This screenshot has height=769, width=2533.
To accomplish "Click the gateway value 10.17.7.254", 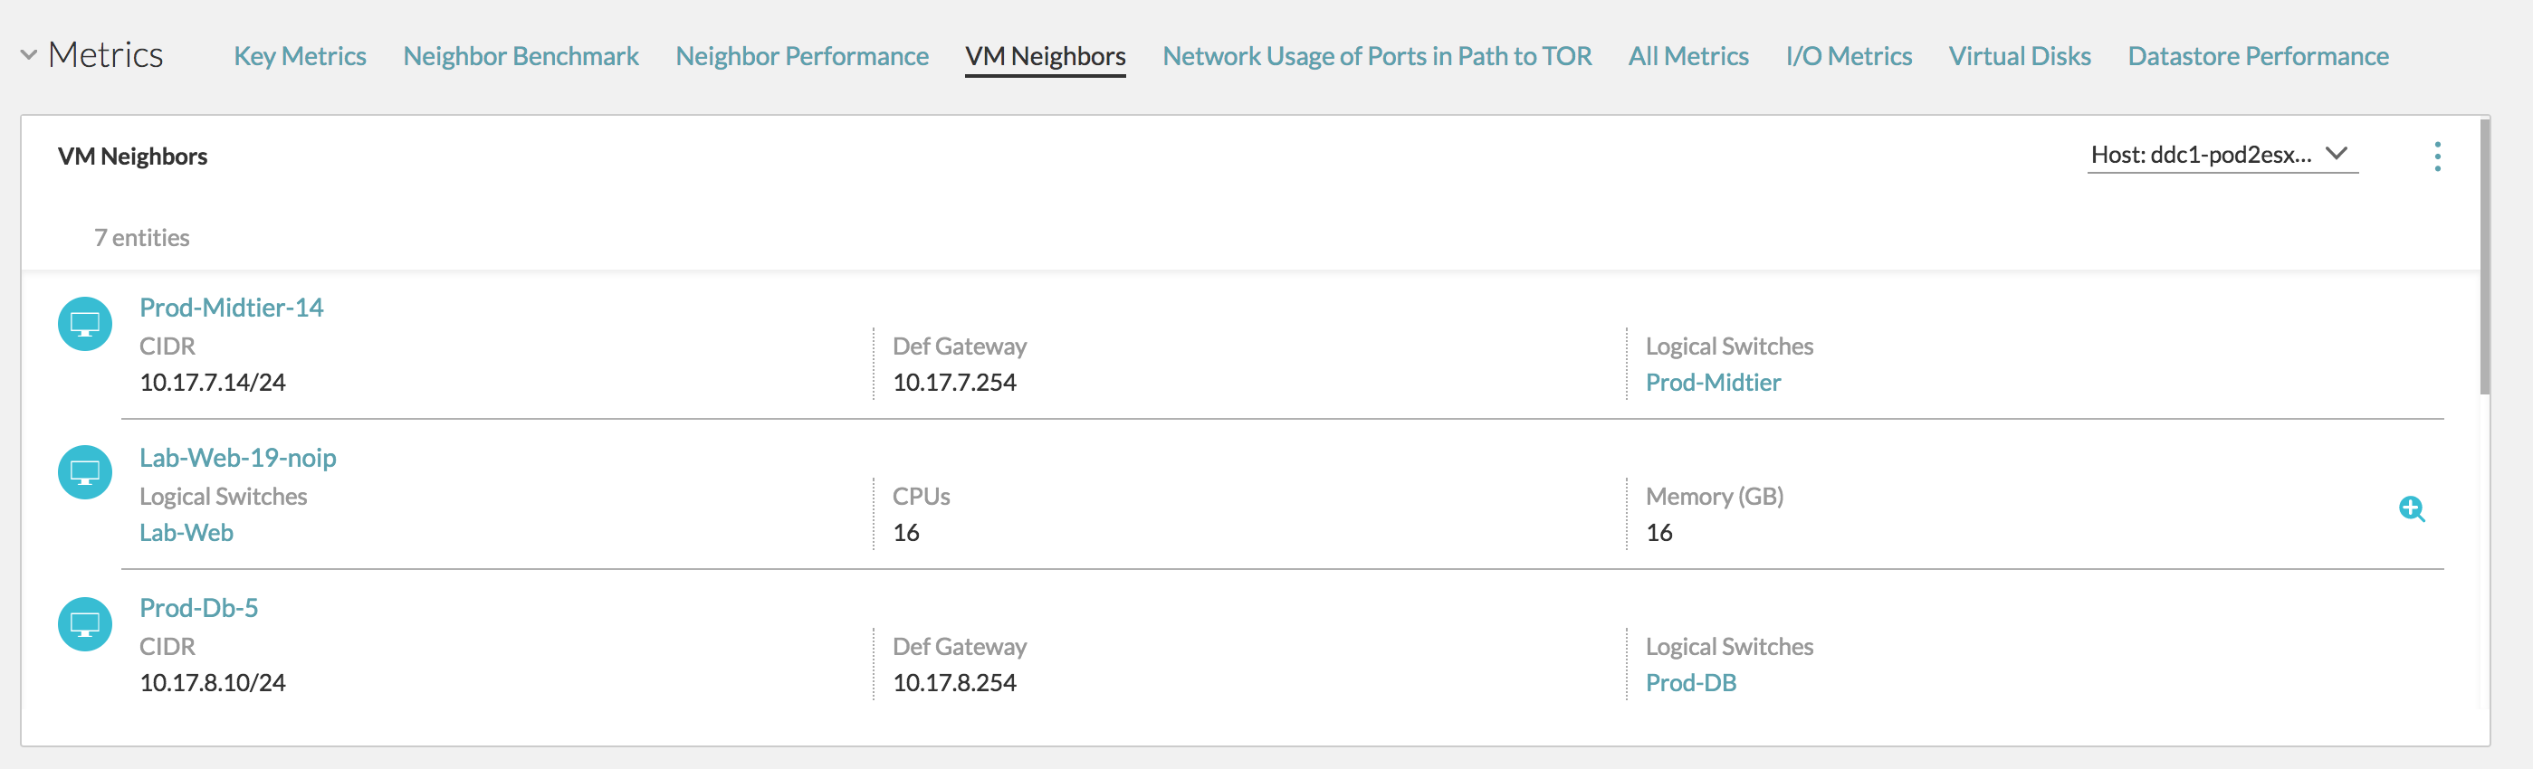I will point(954,382).
